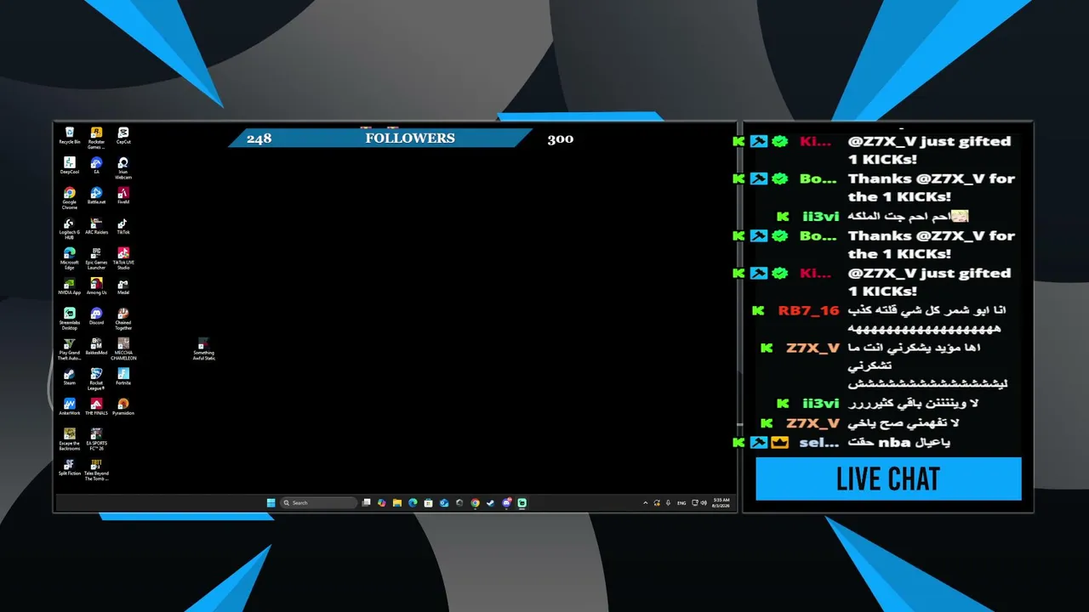Open the Microsoft Edge taskbar icon
This screenshot has width=1089, height=612.
pyautogui.click(x=413, y=503)
